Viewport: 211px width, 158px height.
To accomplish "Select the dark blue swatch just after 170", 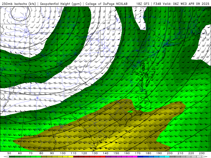I will point(140,157).
